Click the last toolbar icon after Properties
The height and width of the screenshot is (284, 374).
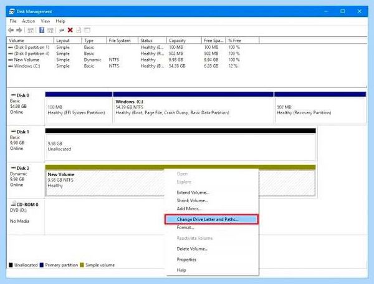click(87, 30)
